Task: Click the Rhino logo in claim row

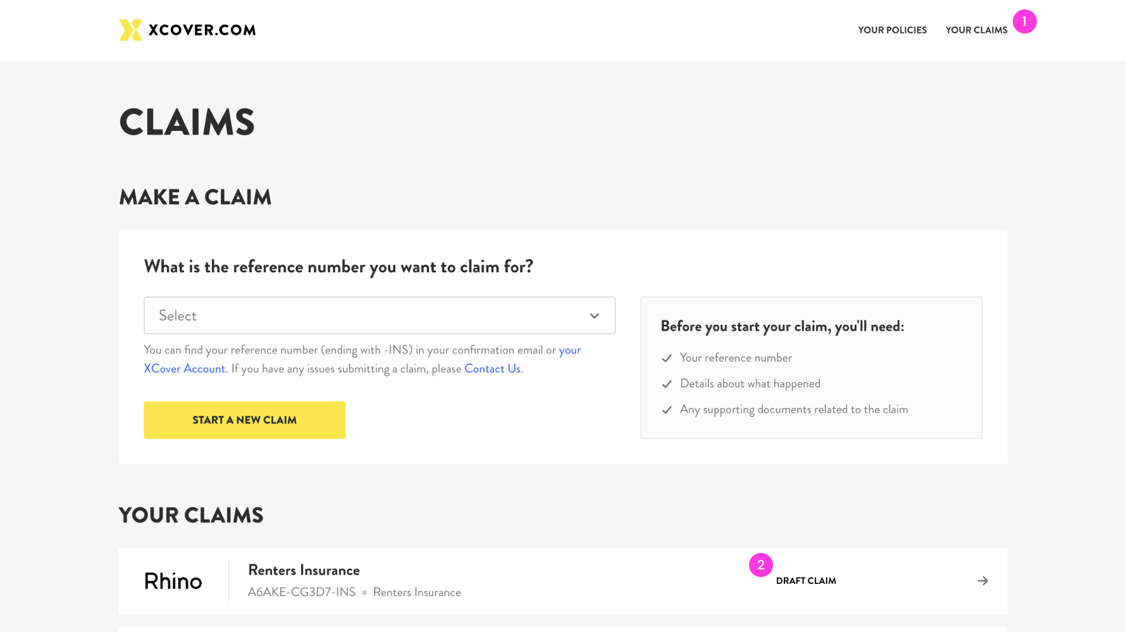Action: coord(173,581)
